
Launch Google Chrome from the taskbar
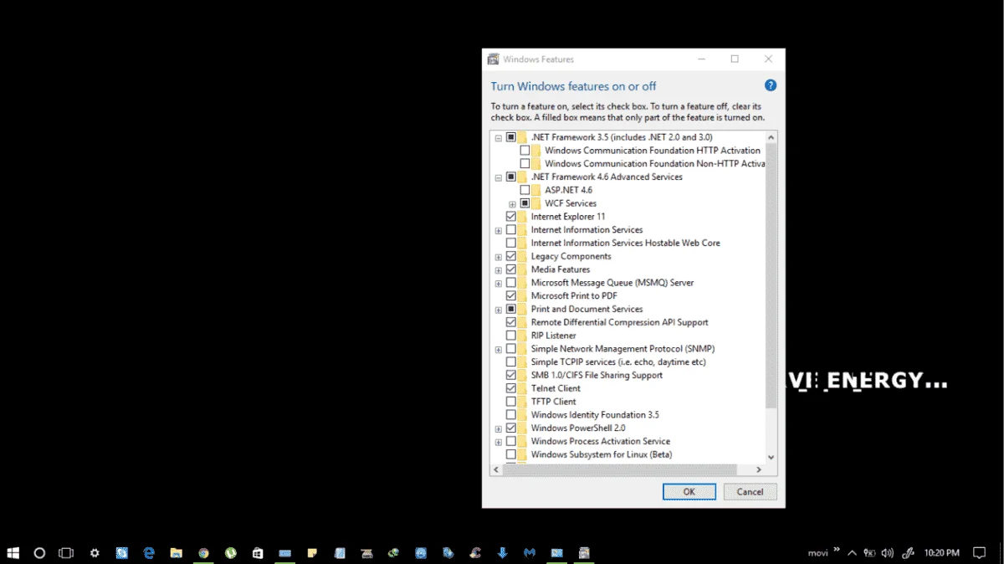(203, 553)
